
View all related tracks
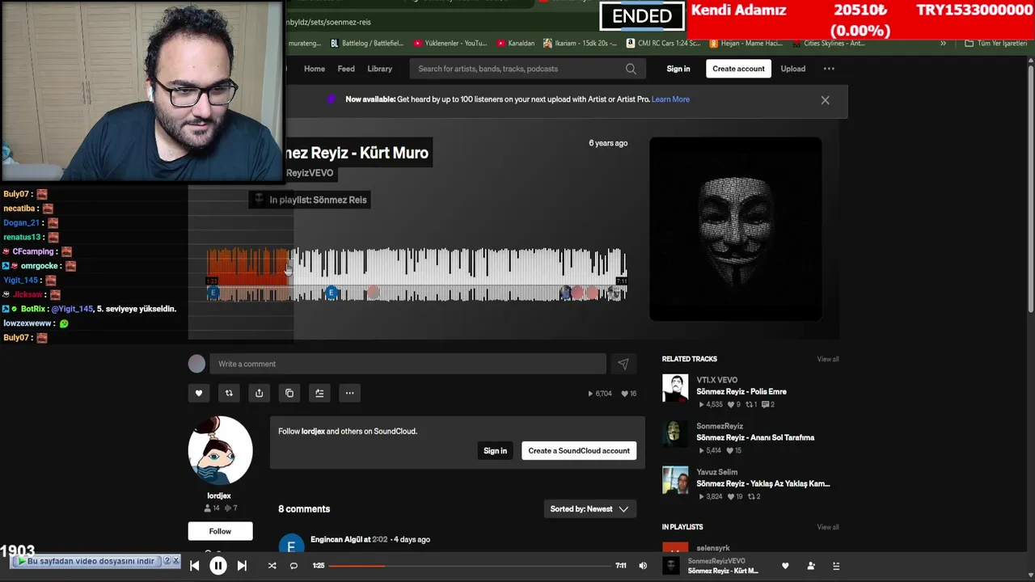(x=828, y=359)
